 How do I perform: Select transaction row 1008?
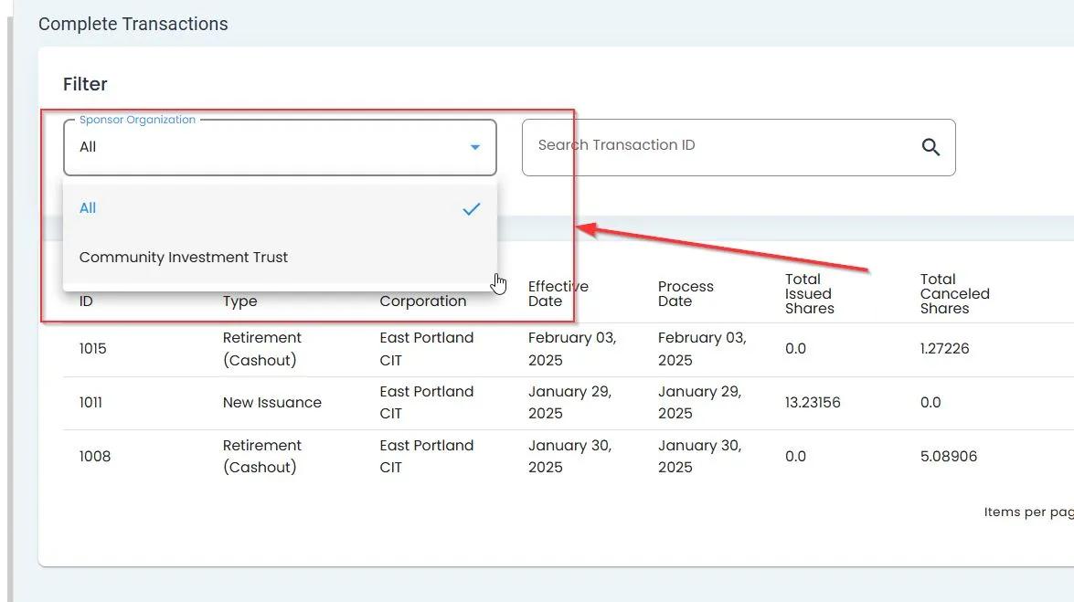coord(94,456)
